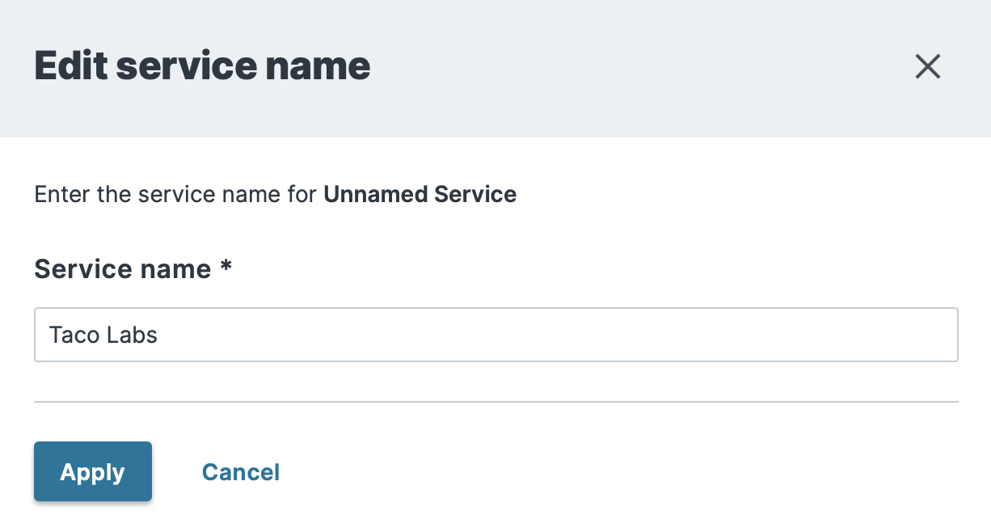This screenshot has height=532, width=991.
Task: Click the gray dialog header area
Action: [x=566, y=68]
